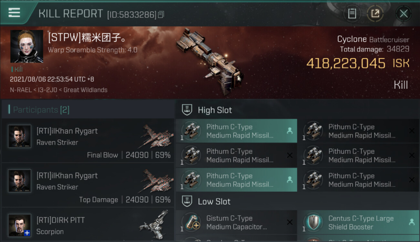Click the share kill report icon
This screenshot has height=242, width=420.
coord(375,14)
